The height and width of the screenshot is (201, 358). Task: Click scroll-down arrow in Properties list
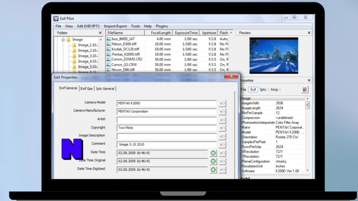click(308, 170)
